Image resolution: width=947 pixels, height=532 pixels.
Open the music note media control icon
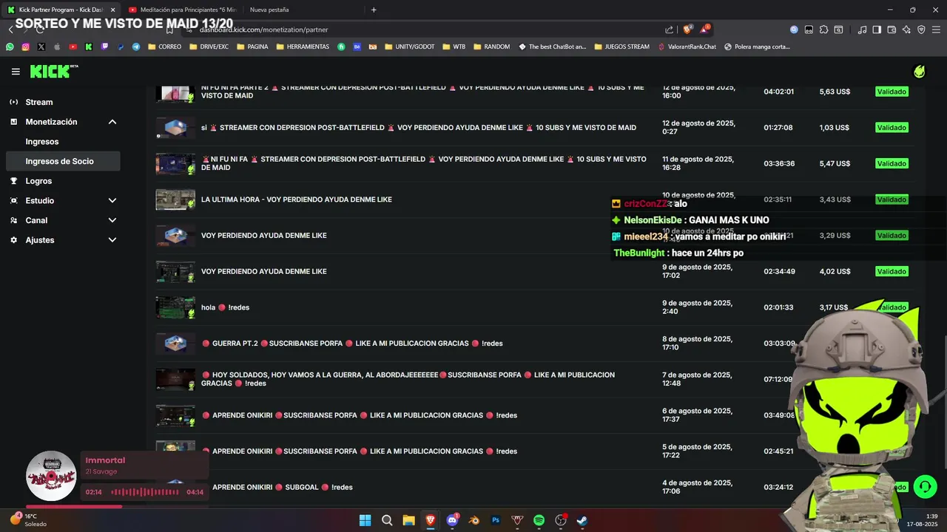862,30
